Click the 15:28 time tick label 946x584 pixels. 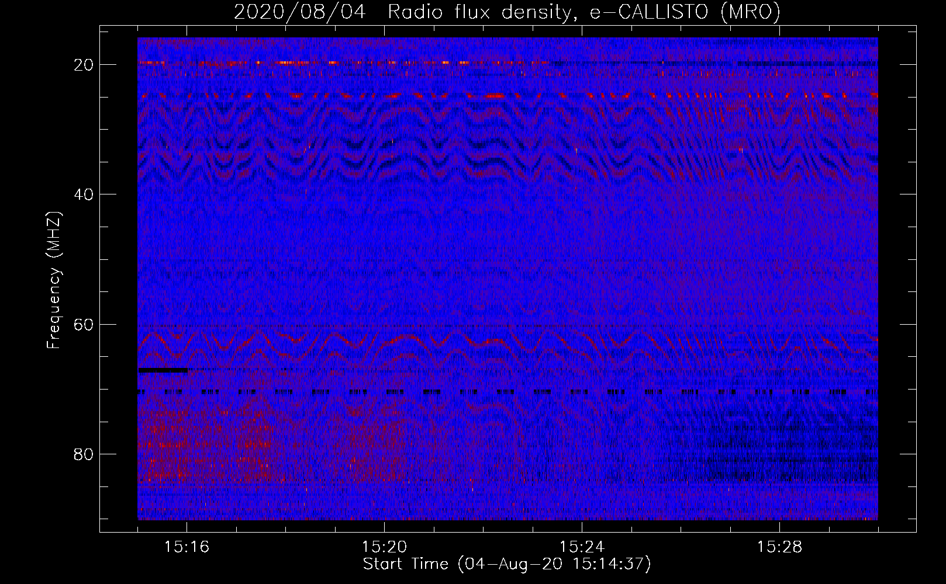pos(779,547)
